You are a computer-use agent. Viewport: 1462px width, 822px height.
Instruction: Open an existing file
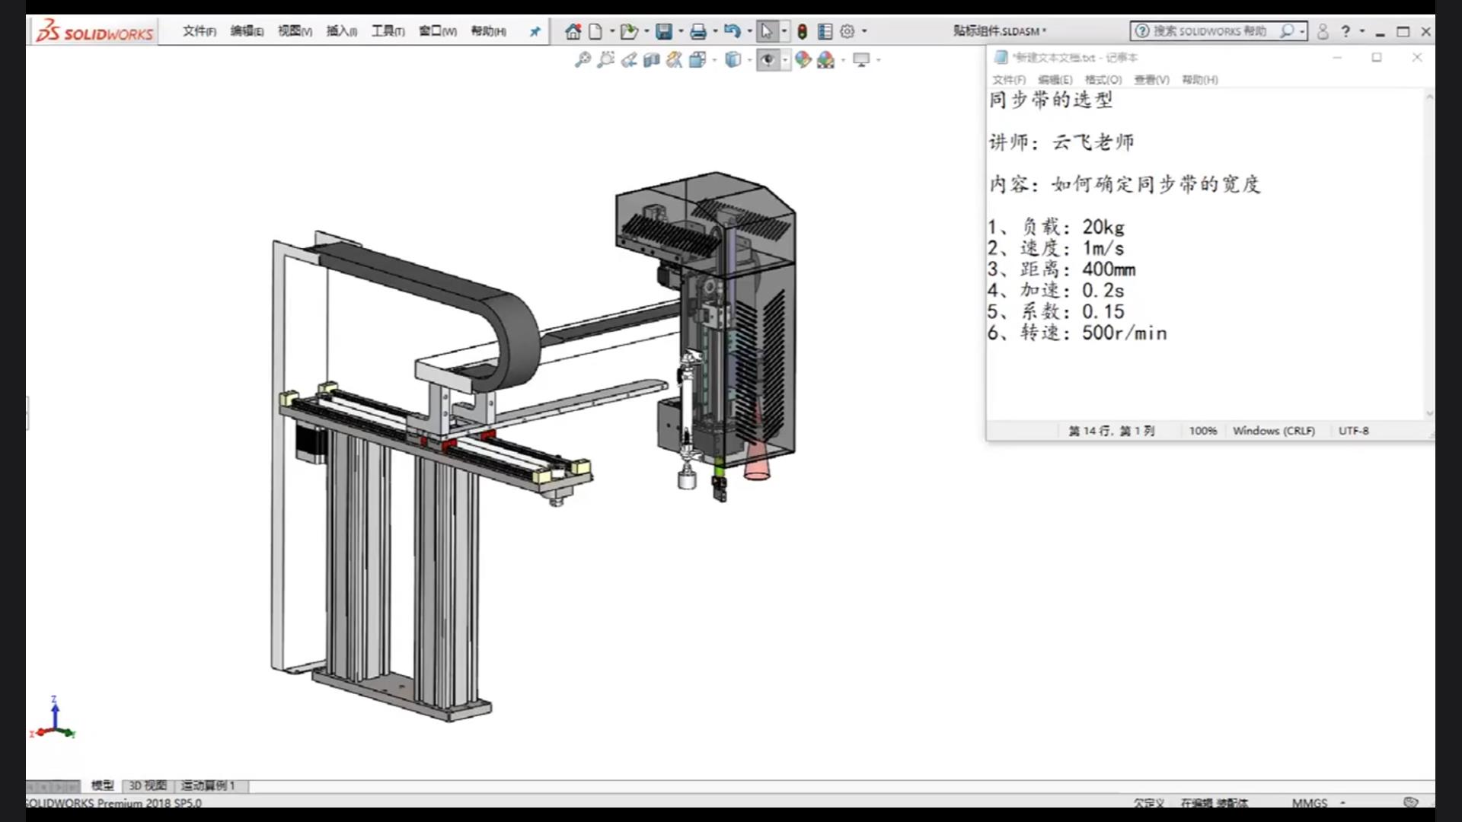(x=628, y=31)
